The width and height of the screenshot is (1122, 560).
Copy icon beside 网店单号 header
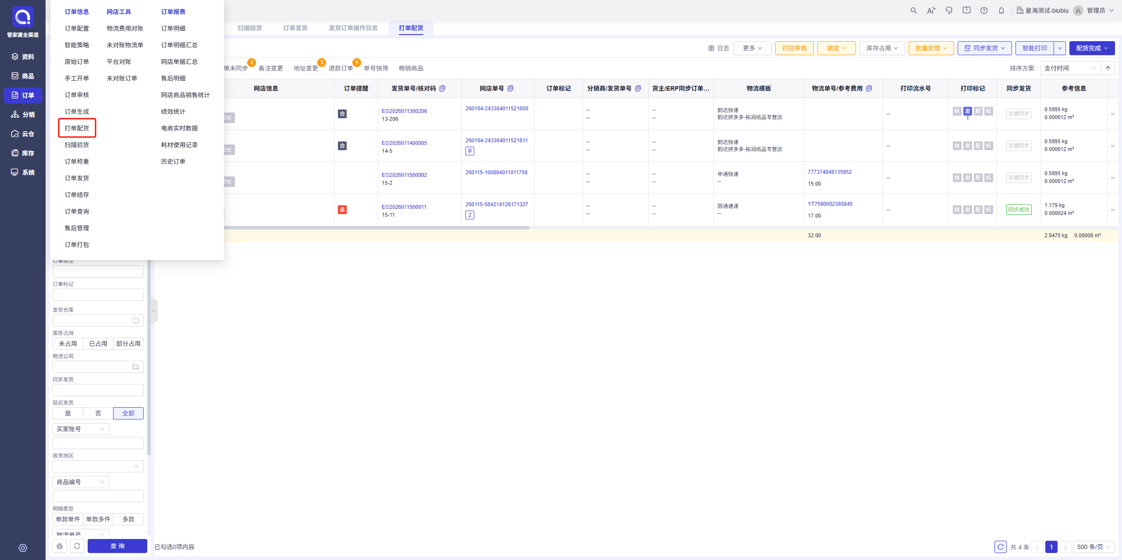tap(510, 88)
